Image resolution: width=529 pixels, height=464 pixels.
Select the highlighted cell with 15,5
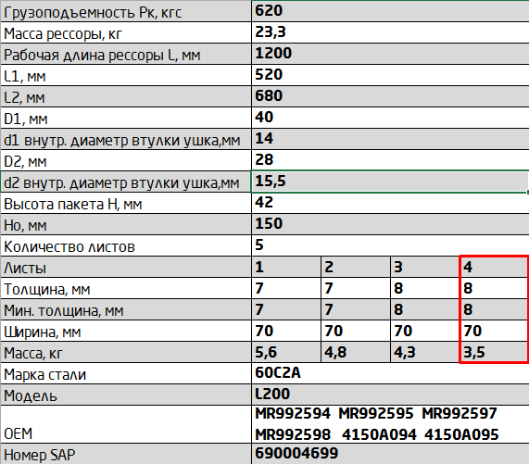point(390,182)
